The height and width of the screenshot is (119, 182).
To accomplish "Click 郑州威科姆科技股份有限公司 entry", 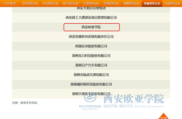I will [x=91, y=84].
